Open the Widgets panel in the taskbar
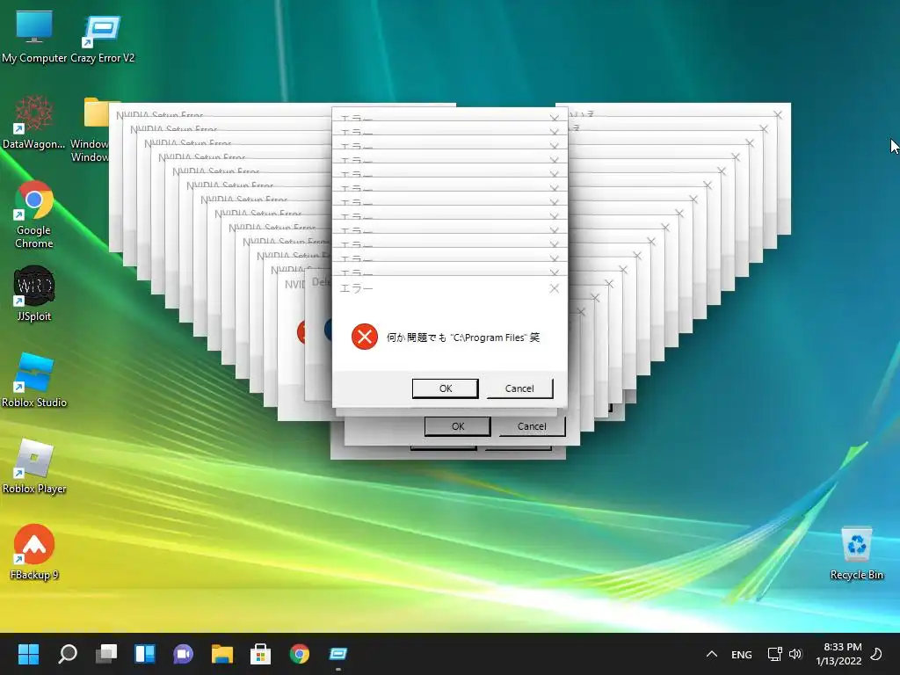900x675 pixels. 145,654
